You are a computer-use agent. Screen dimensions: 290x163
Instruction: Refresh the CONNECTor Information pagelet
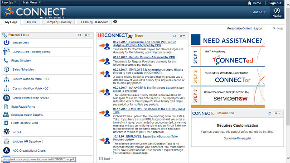click(x=270, y=113)
